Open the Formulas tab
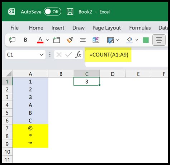The width and height of the screenshot is (170, 165). pyautogui.click(x=140, y=28)
